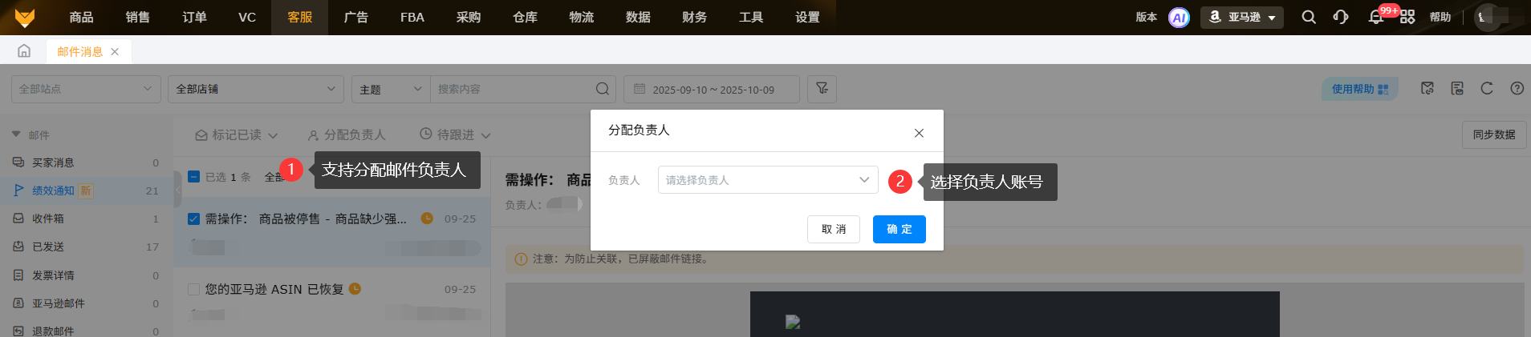Viewport: 1531px width, 337px height.
Task: Click the 买家消息 chat icon
Action: point(18,162)
